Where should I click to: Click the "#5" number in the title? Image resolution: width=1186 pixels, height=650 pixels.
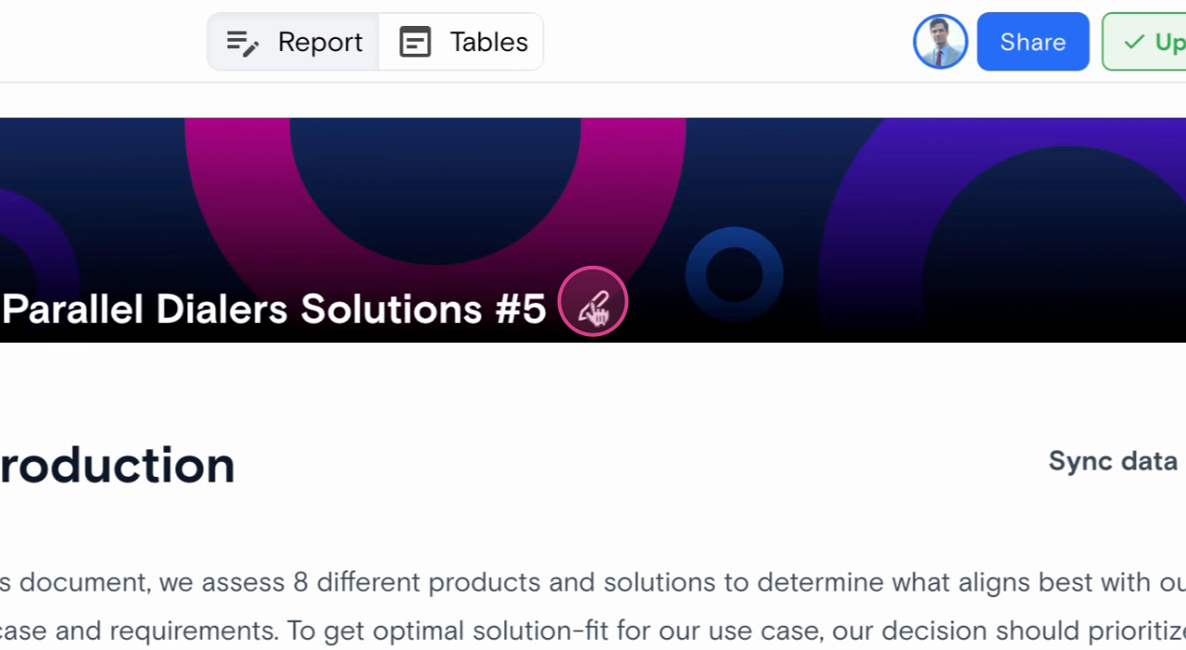pos(521,309)
